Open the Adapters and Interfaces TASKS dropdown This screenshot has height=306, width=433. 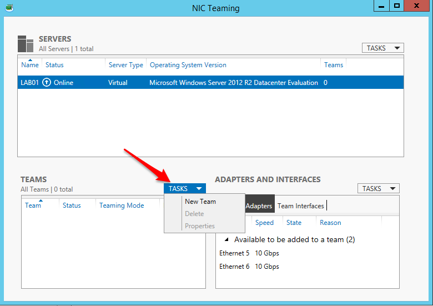[378, 189]
